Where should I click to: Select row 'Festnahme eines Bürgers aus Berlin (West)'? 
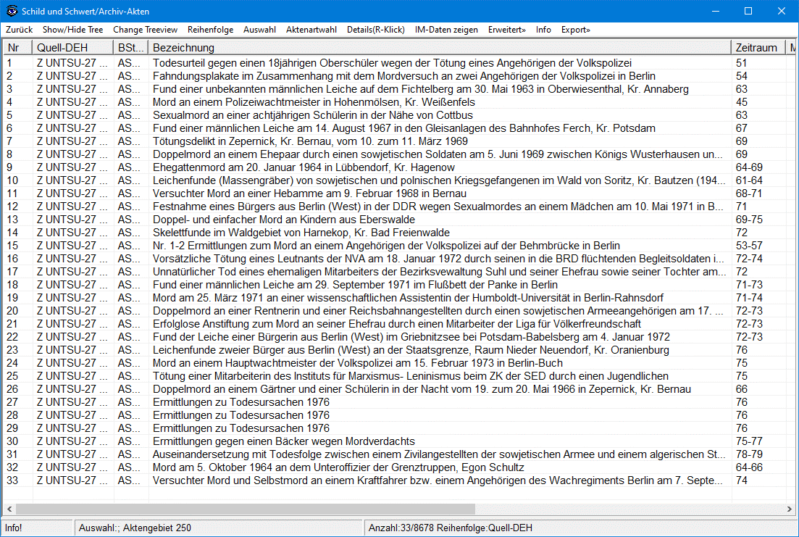(x=398, y=207)
